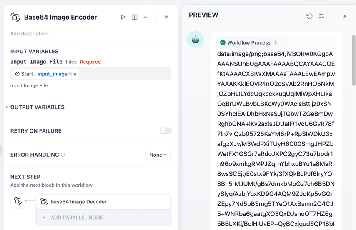Open the node's more options menu
Viewport: 356px width, 230px height.
click(146, 17)
